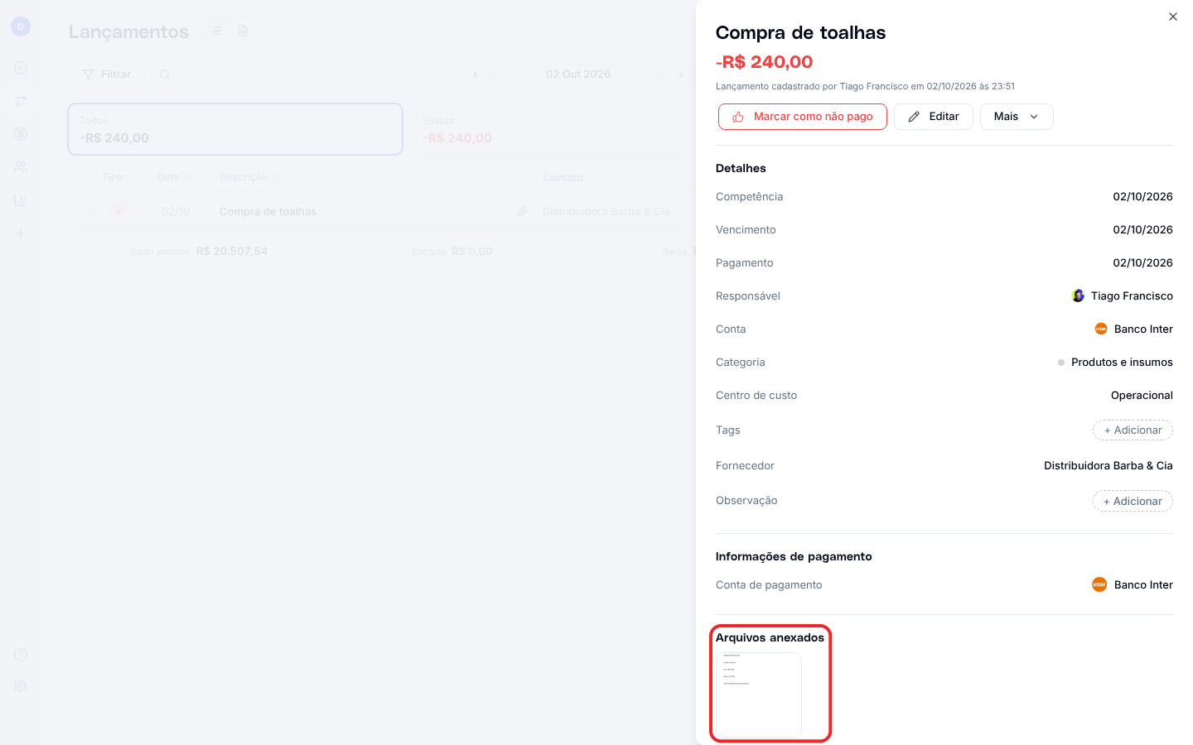Click red expense arrow icon in table row
Screen dimensions: 1193x745
point(119,211)
